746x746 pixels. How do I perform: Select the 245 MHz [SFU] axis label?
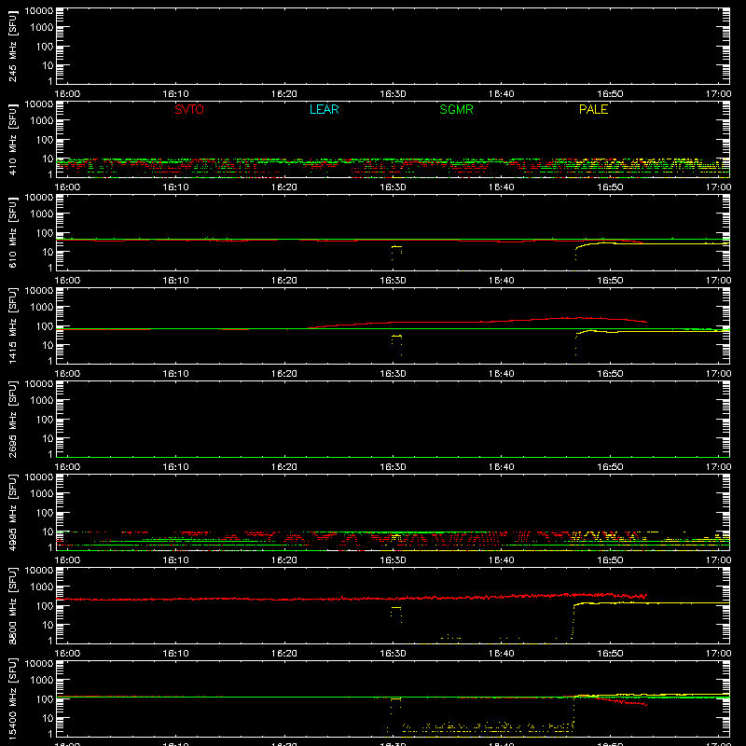point(13,46)
